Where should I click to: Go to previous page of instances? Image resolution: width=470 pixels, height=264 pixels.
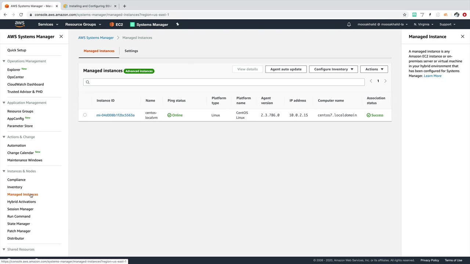tap(371, 81)
